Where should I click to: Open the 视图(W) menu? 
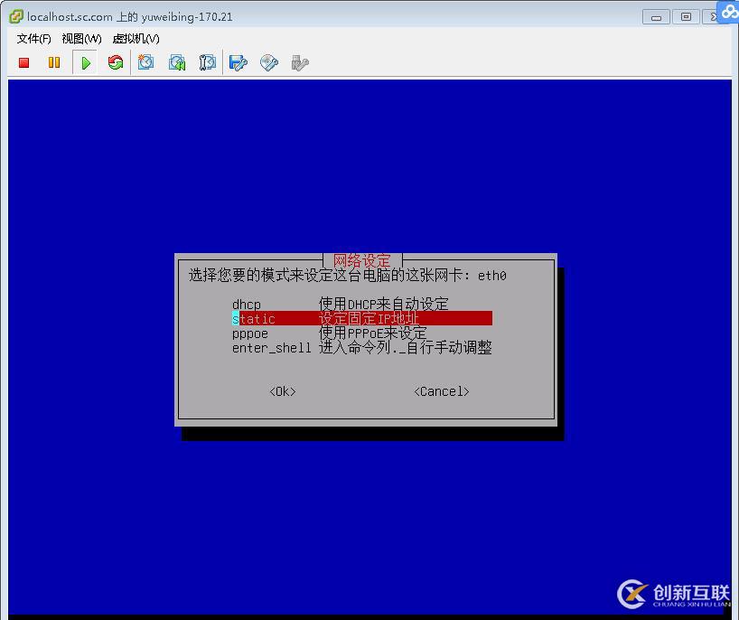pos(80,39)
